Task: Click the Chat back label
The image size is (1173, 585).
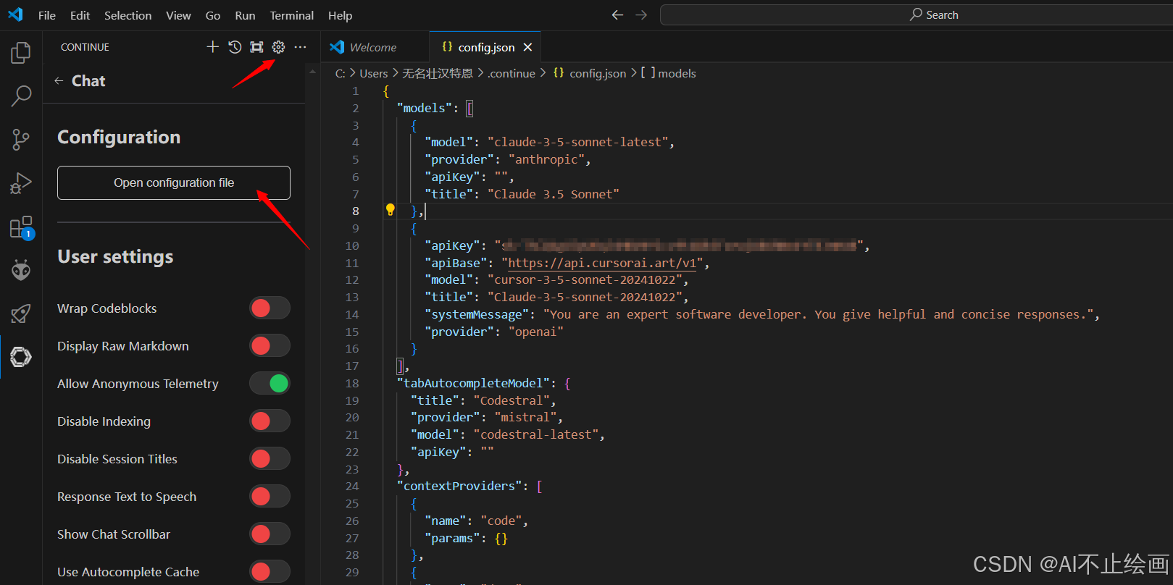Action: [88, 81]
